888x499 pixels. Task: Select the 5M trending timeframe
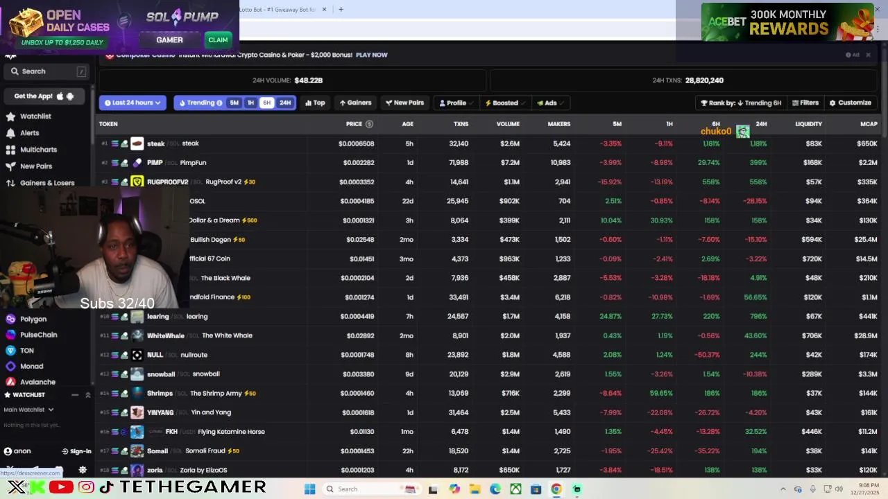pos(234,103)
